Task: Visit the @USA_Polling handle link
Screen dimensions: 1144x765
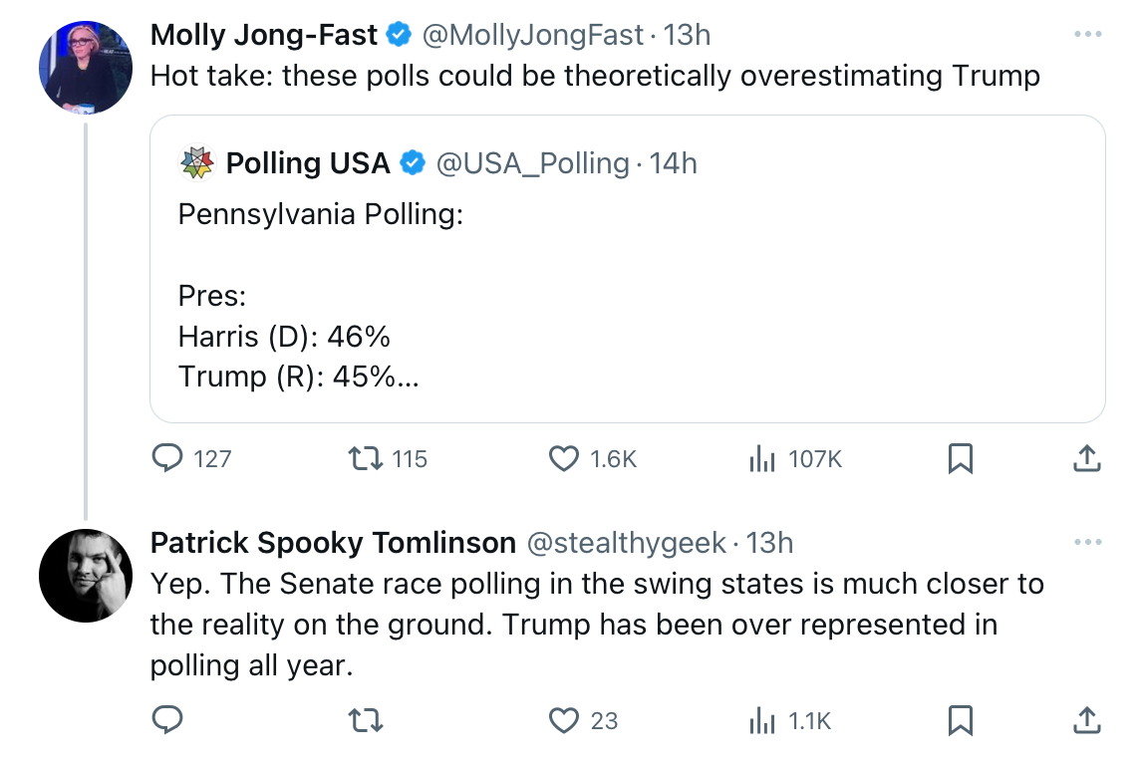Action: pos(532,163)
